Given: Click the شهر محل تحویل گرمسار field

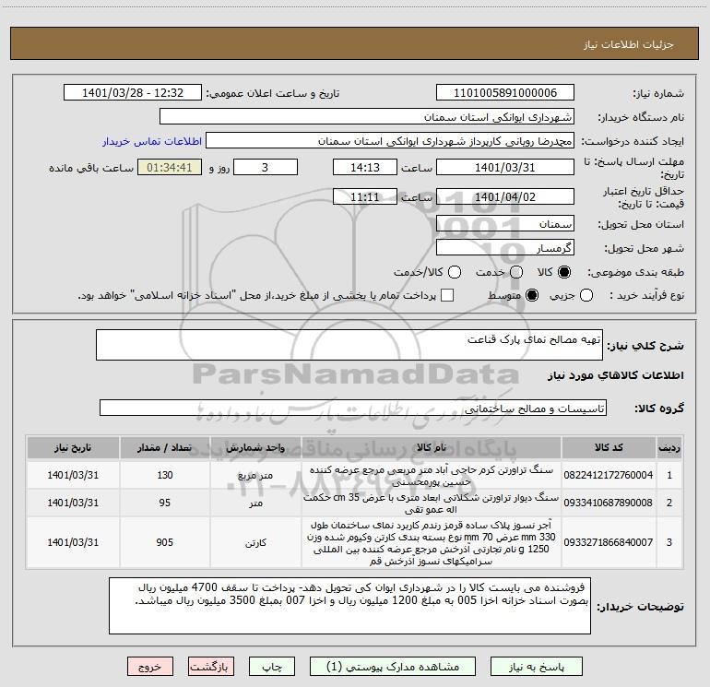Looking at the screenshot, I should click(x=505, y=248).
